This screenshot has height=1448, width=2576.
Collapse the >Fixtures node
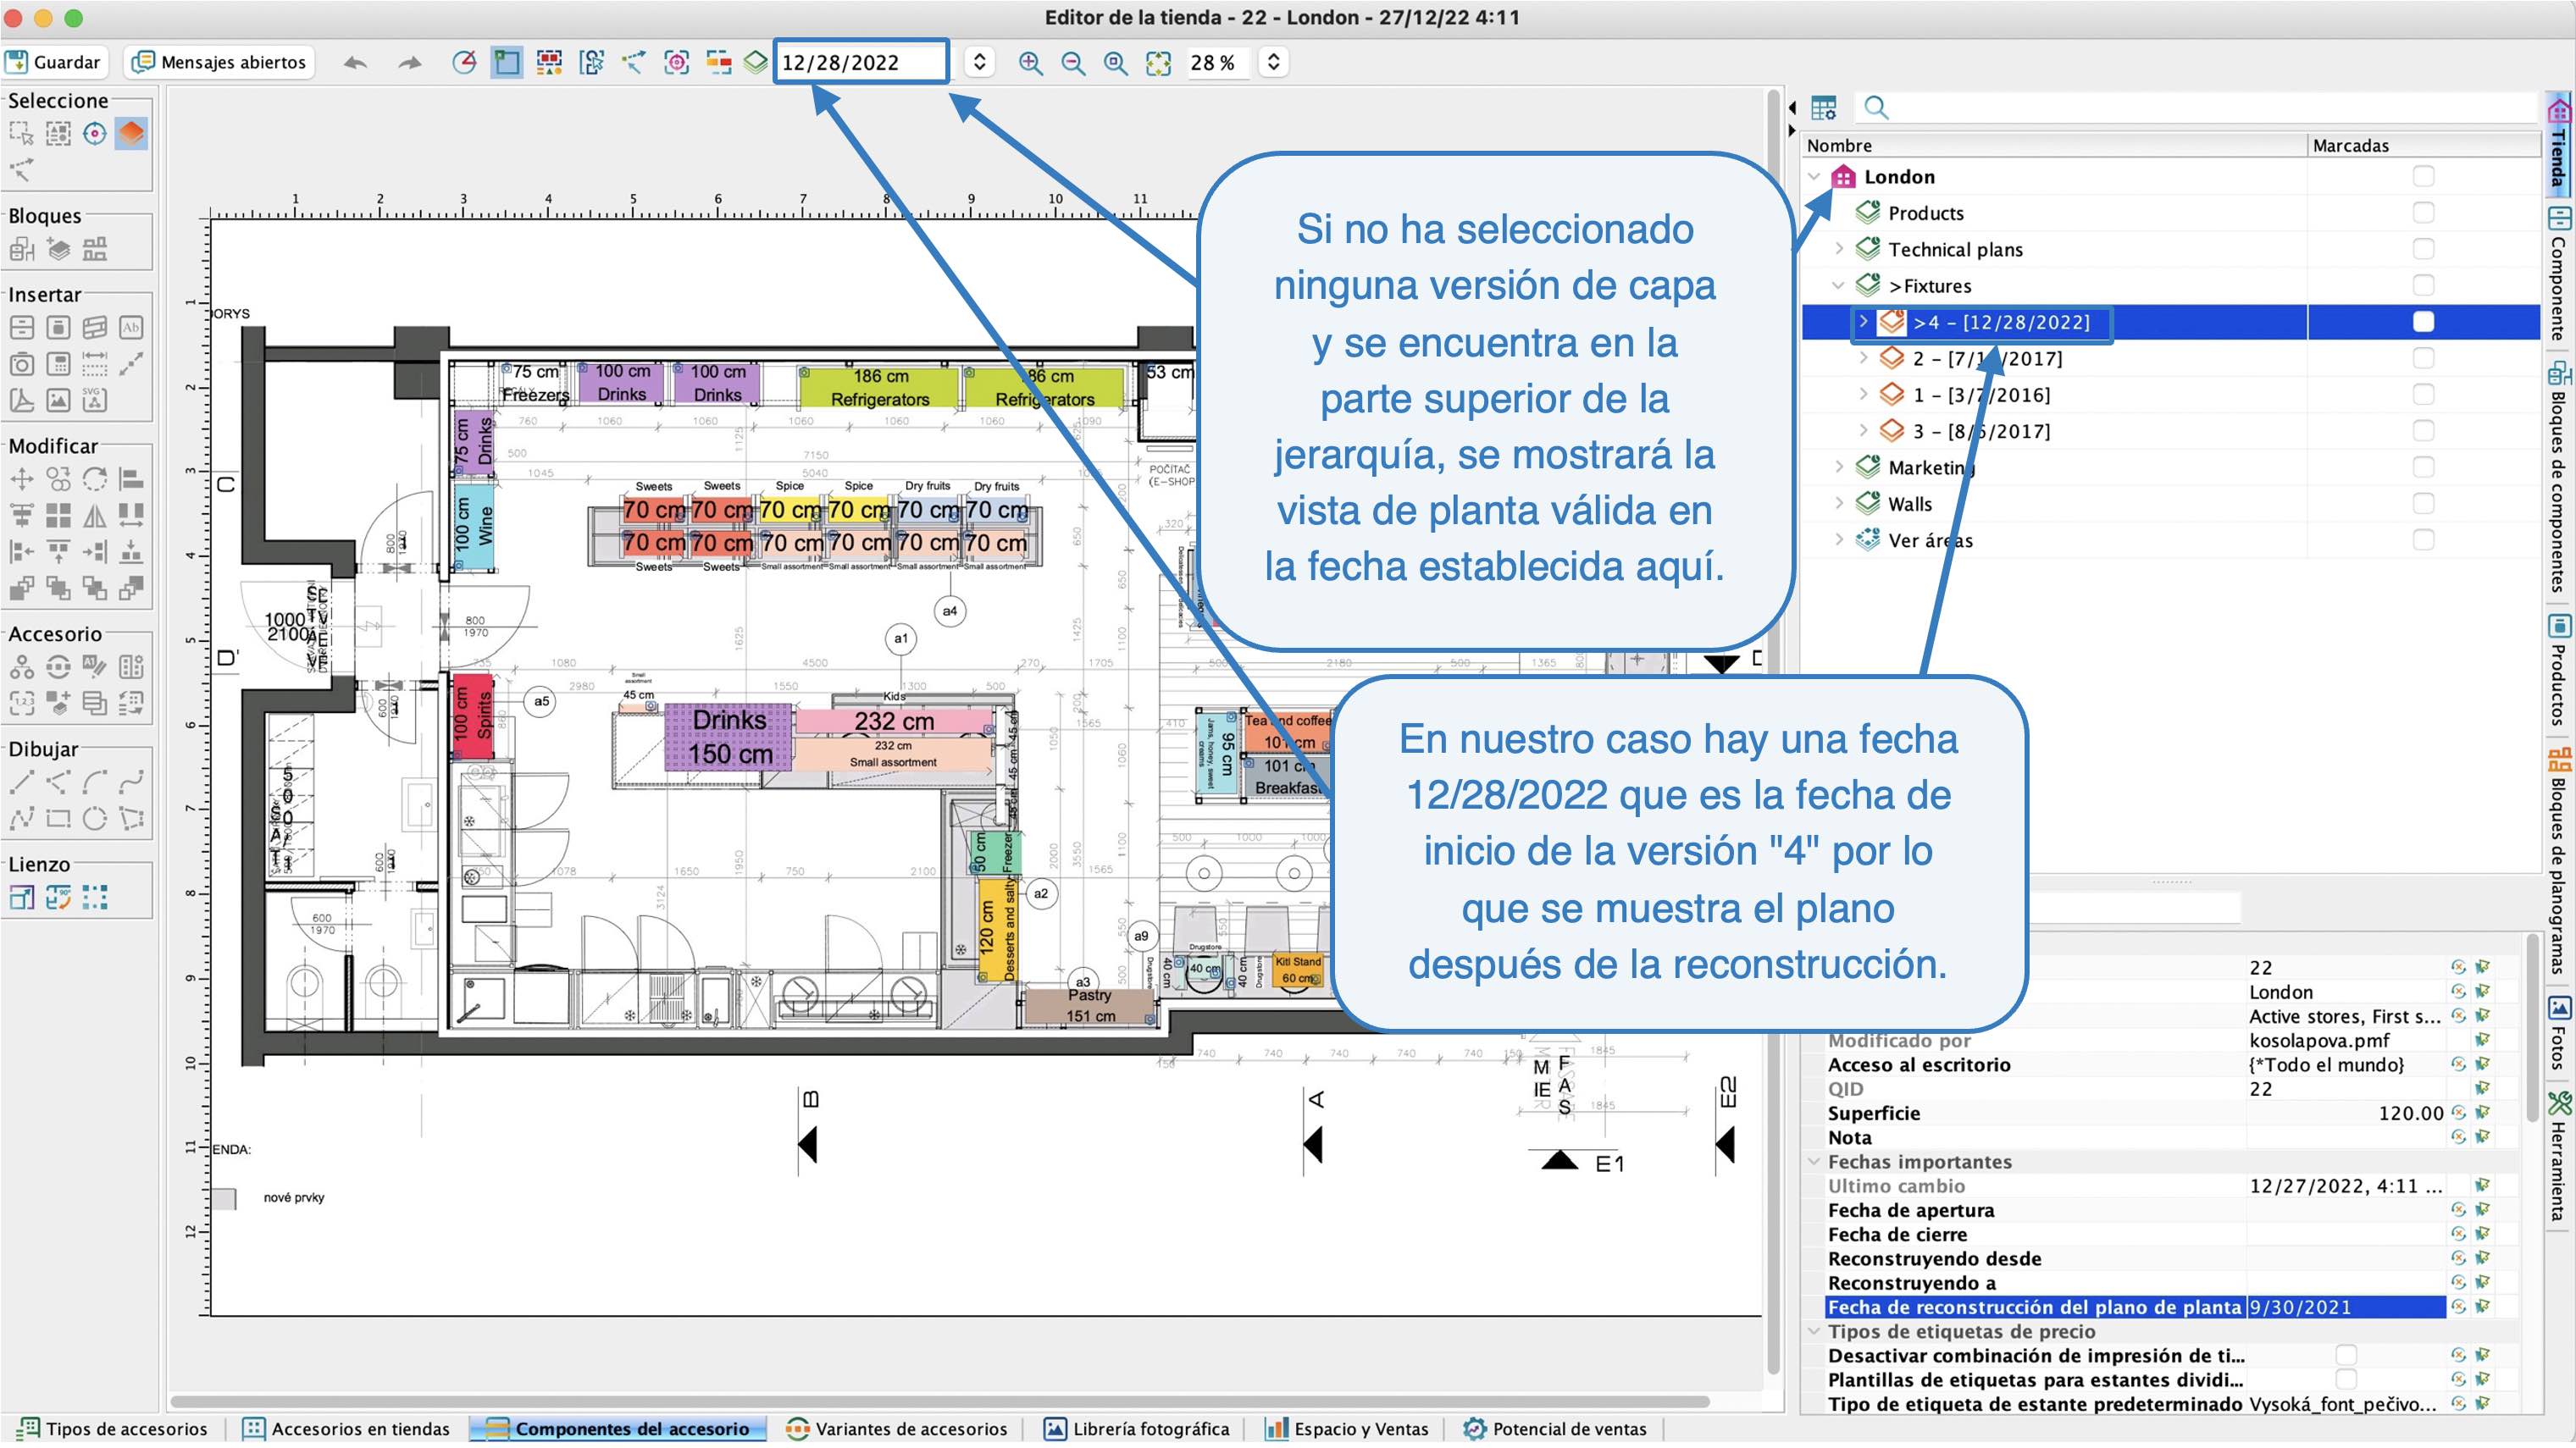(x=1839, y=286)
